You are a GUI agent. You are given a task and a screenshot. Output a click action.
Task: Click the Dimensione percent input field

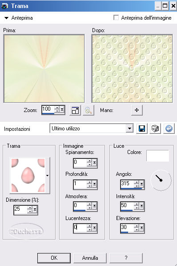pos(20,210)
